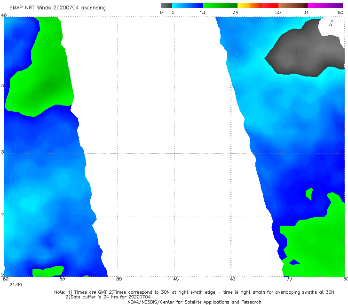Click the magenta-purple 64-80 color bar segment
The height and width of the screenshot is (305, 348).
click(325, 6)
